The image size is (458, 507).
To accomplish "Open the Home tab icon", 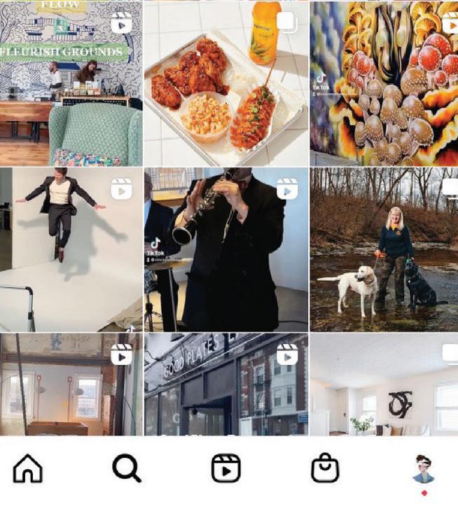I will pos(28,468).
